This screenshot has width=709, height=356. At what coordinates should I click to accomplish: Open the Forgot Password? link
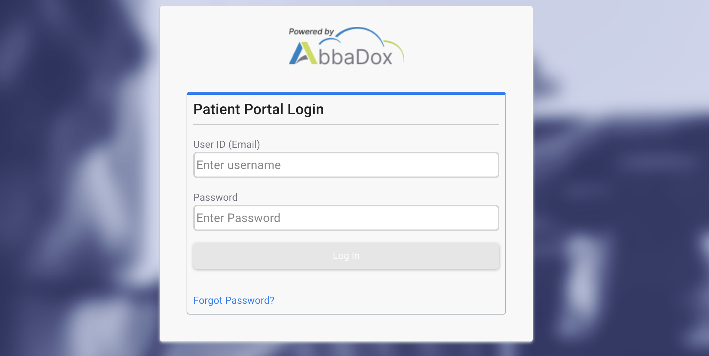[234, 300]
